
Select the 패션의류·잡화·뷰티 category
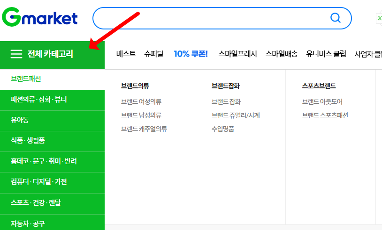click(x=53, y=100)
